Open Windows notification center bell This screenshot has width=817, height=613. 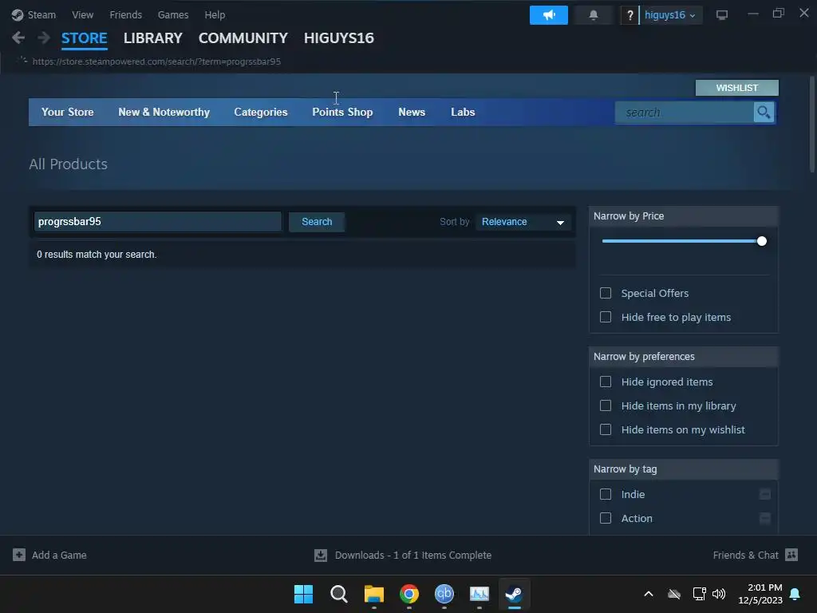[x=795, y=594]
